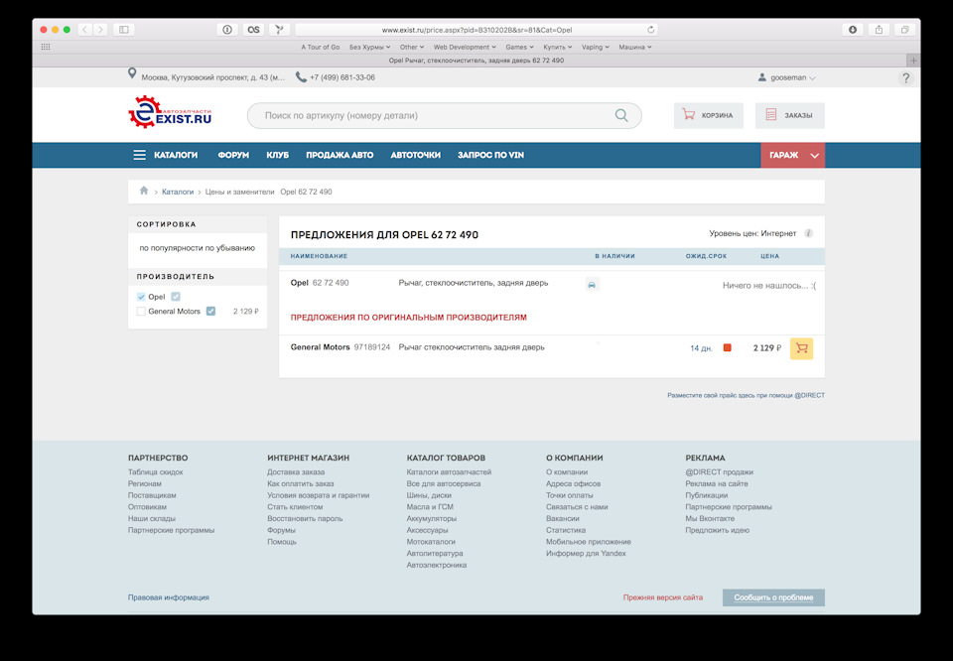Toggle the blue checkbox after Opel label
Image resolution: width=953 pixels, height=661 pixels.
tap(176, 297)
